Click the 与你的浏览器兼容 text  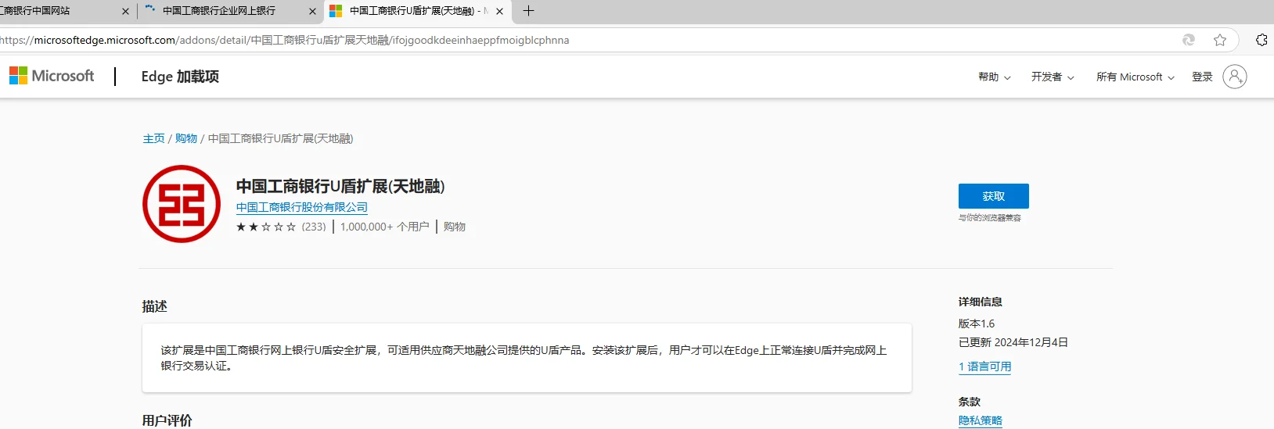(990, 218)
